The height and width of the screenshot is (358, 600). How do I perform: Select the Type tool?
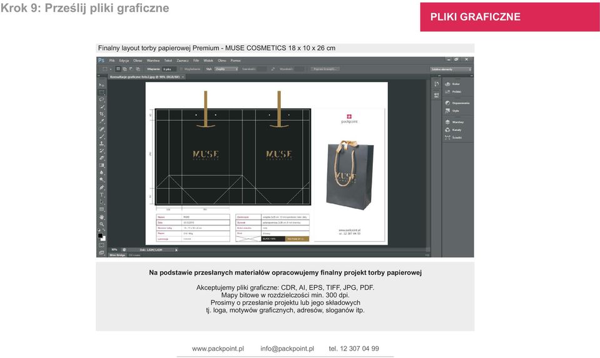click(x=101, y=195)
